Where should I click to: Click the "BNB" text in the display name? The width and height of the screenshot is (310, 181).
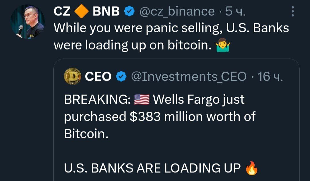click(106, 11)
